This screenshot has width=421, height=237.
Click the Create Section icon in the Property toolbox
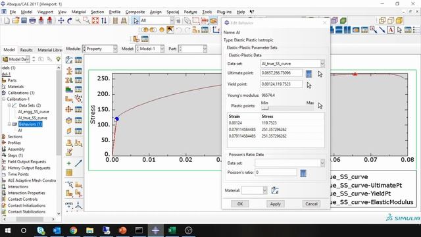[x=69, y=71]
